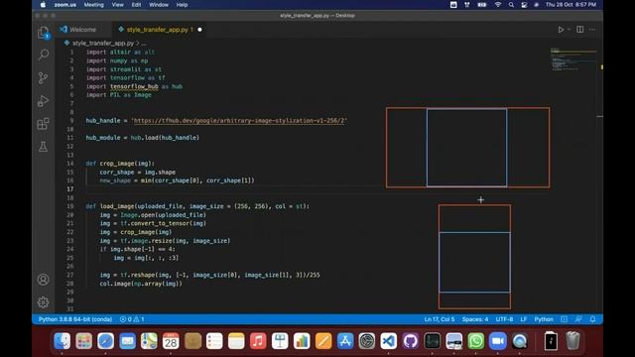Click Ln 17, Col 5 to go to a line

click(440, 319)
